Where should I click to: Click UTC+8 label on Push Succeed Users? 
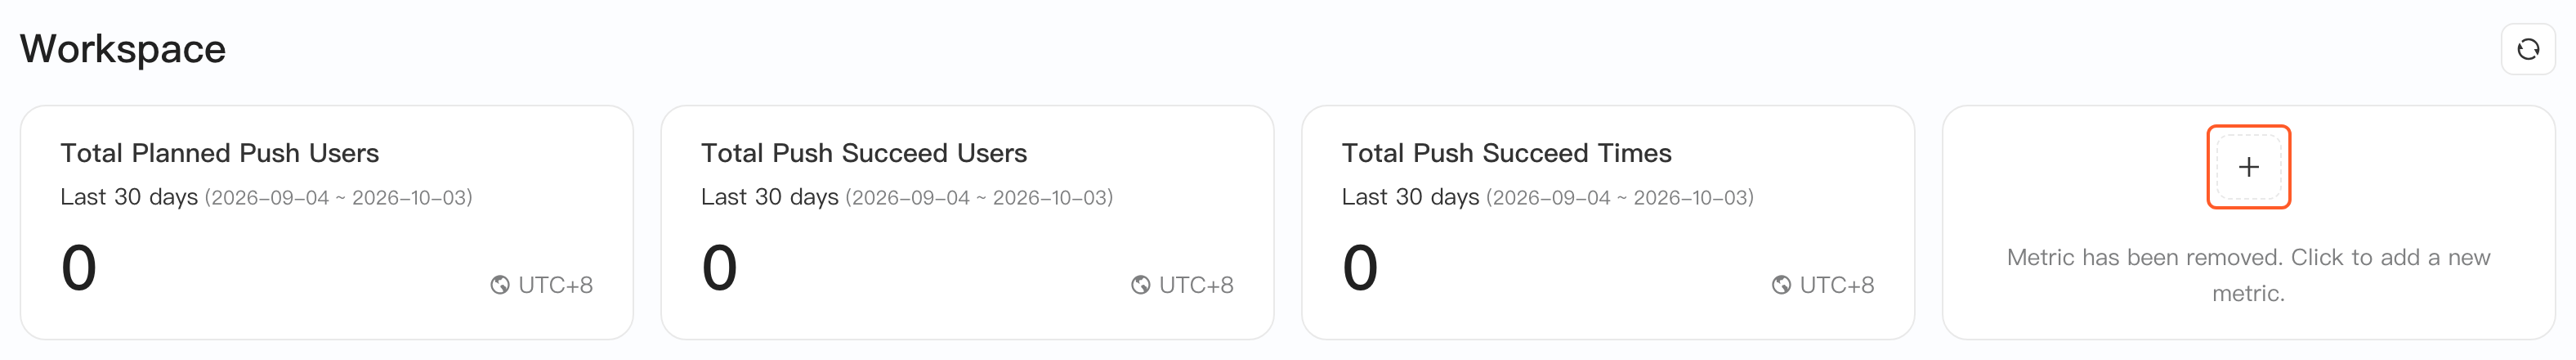coord(1196,285)
